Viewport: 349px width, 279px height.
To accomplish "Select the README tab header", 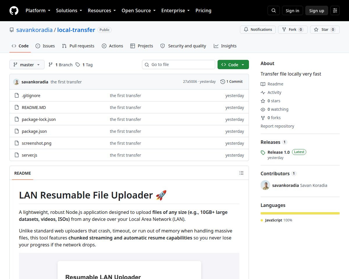I will tap(23, 173).
